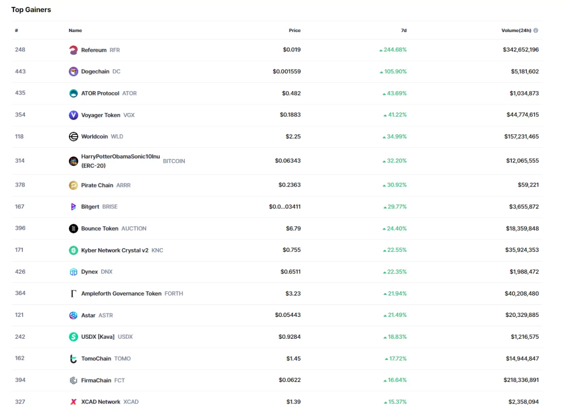
Task: Sort by the # rank column header
Action: pyautogui.click(x=17, y=31)
